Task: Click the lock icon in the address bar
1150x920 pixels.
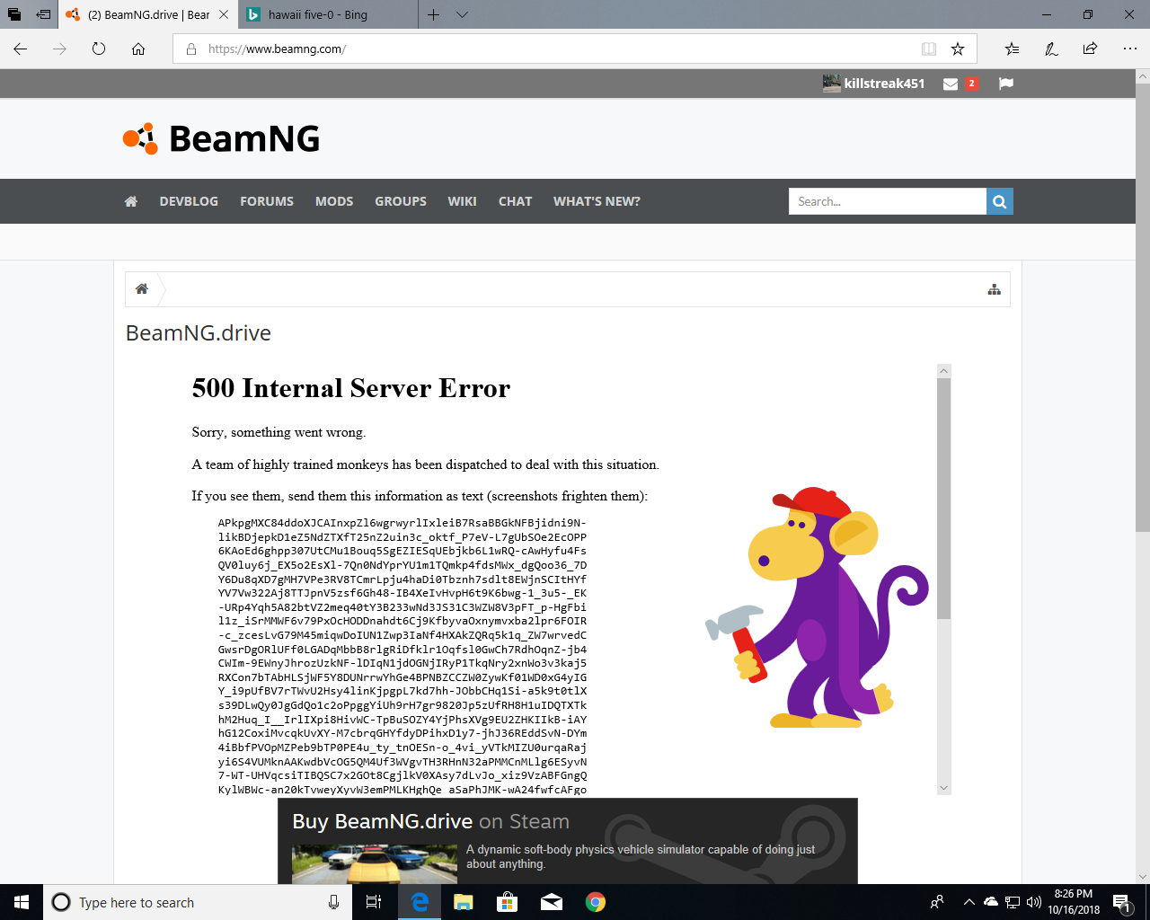Action: [191, 49]
